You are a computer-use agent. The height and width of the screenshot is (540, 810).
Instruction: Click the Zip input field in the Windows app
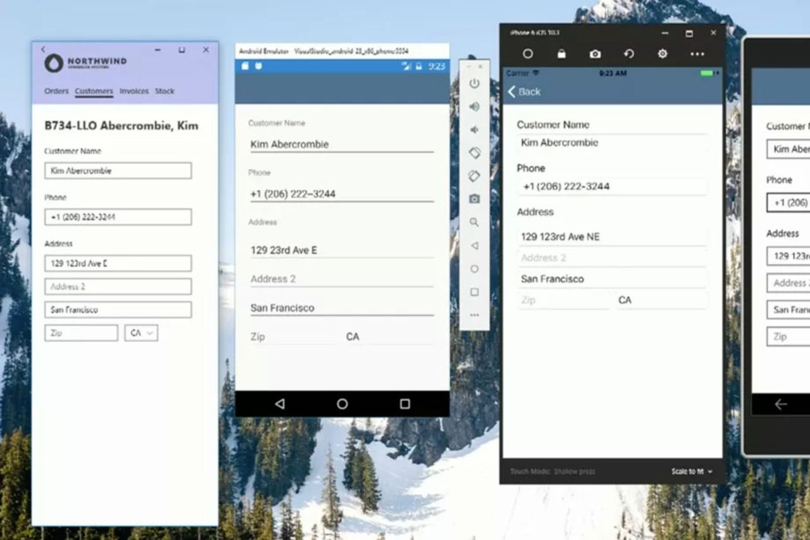click(x=80, y=332)
